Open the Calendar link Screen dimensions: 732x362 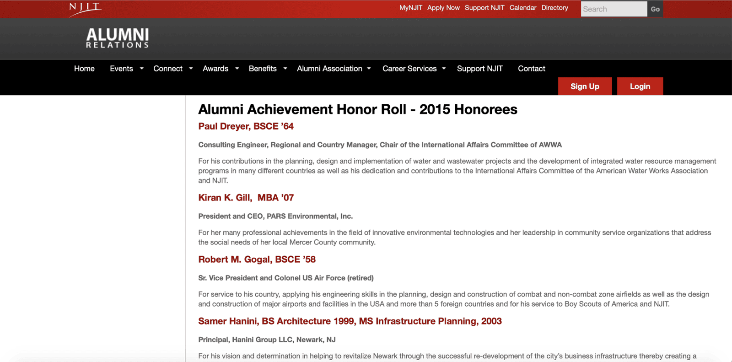(x=522, y=8)
